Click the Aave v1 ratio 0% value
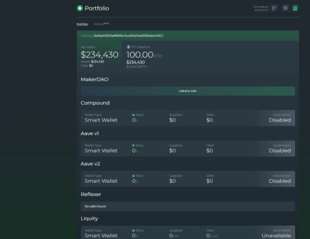Image resolution: width=310 pixels, height=239 pixels. [135, 151]
